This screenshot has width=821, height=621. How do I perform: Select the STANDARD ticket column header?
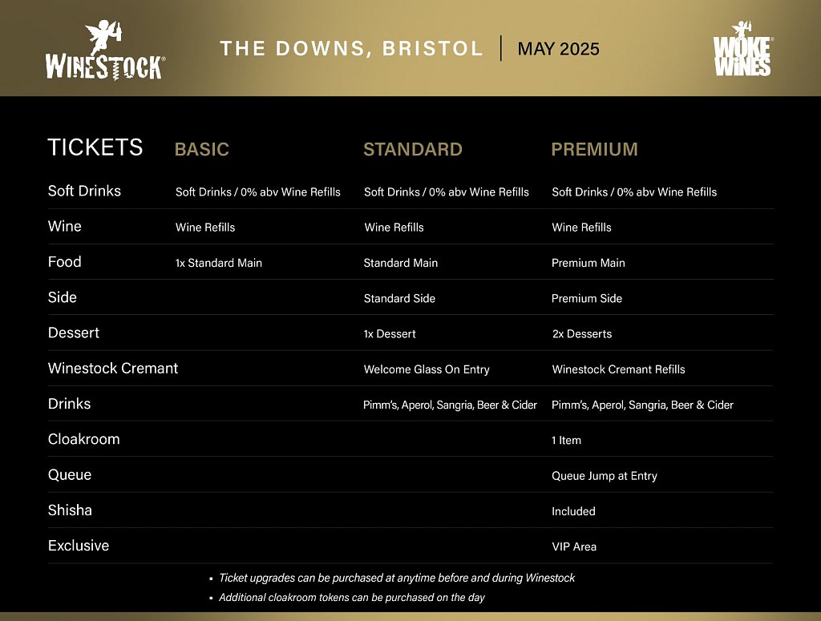pos(413,149)
